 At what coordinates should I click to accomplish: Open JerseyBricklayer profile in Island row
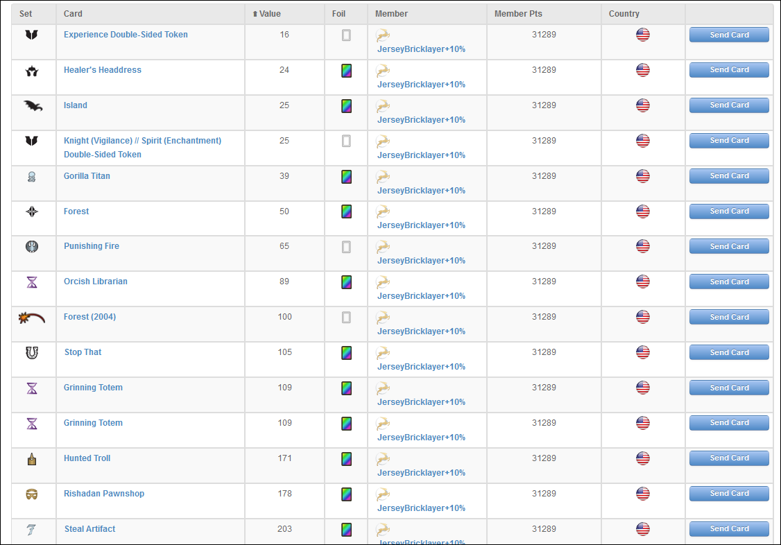(421, 120)
